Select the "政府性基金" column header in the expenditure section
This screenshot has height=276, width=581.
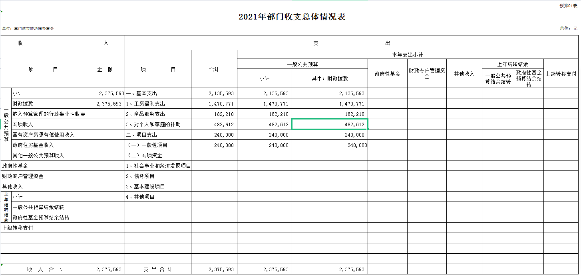tap(388, 74)
